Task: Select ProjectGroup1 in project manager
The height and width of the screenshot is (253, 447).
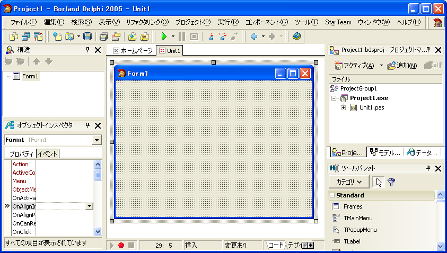Action: [358, 88]
